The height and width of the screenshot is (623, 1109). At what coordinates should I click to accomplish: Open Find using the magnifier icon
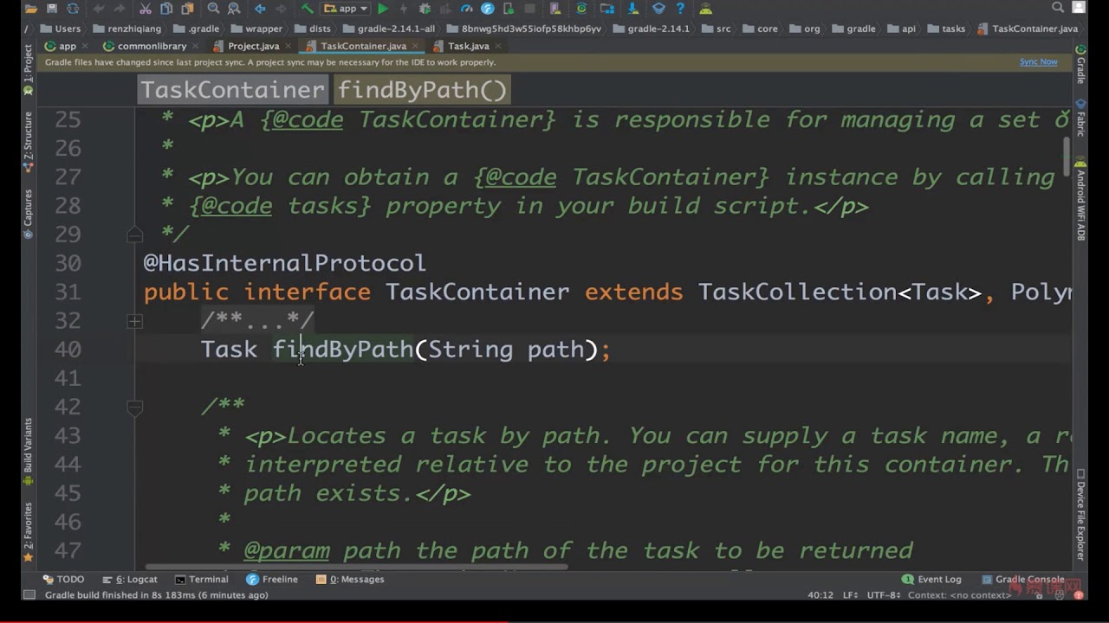[213, 9]
